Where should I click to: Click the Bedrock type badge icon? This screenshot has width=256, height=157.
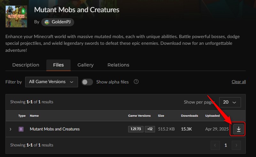[21, 129]
